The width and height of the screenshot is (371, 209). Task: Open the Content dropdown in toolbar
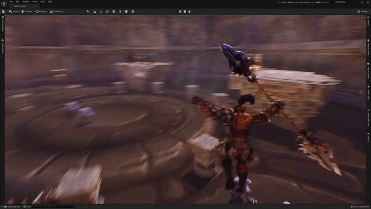point(27,12)
